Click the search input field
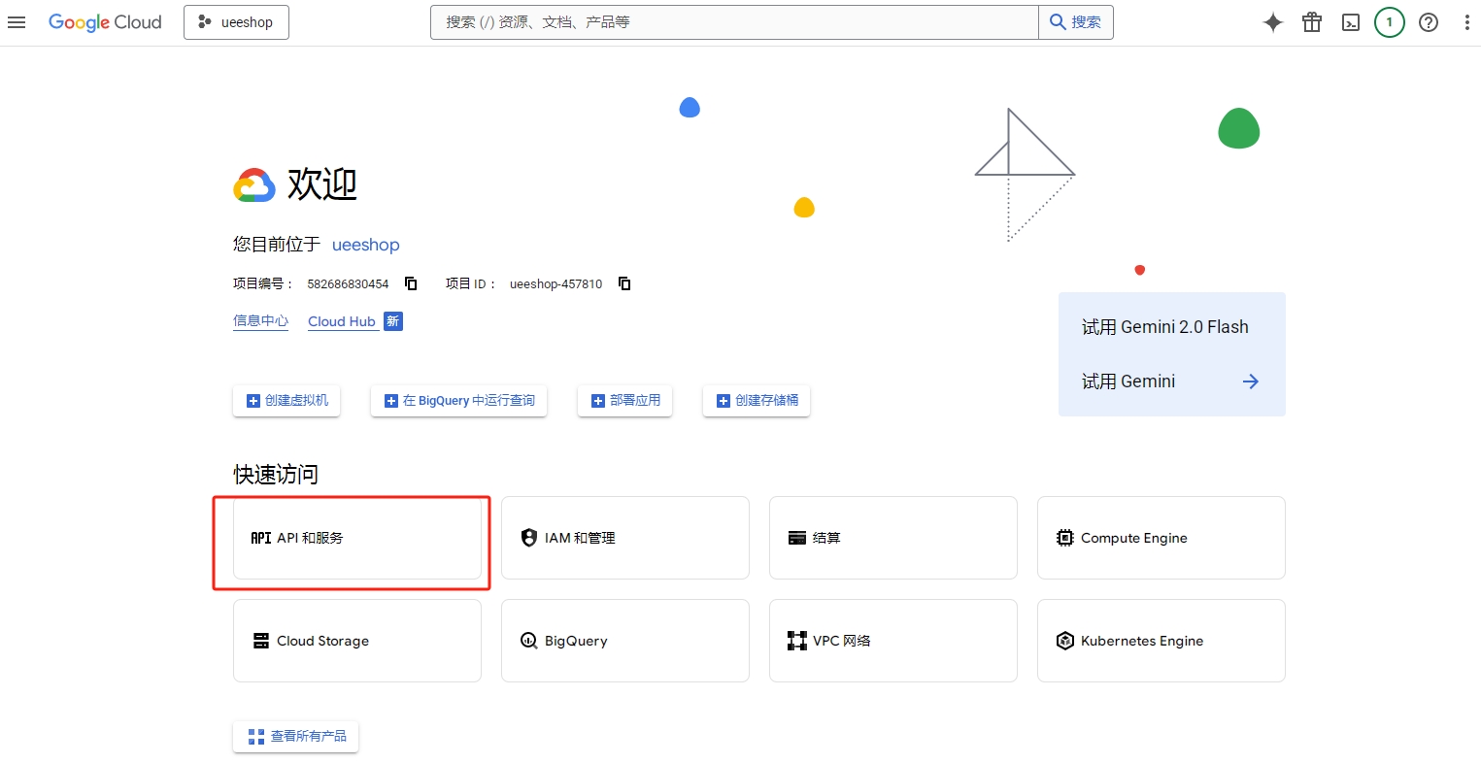This screenshot has width=1481, height=763. pos(734,22)
